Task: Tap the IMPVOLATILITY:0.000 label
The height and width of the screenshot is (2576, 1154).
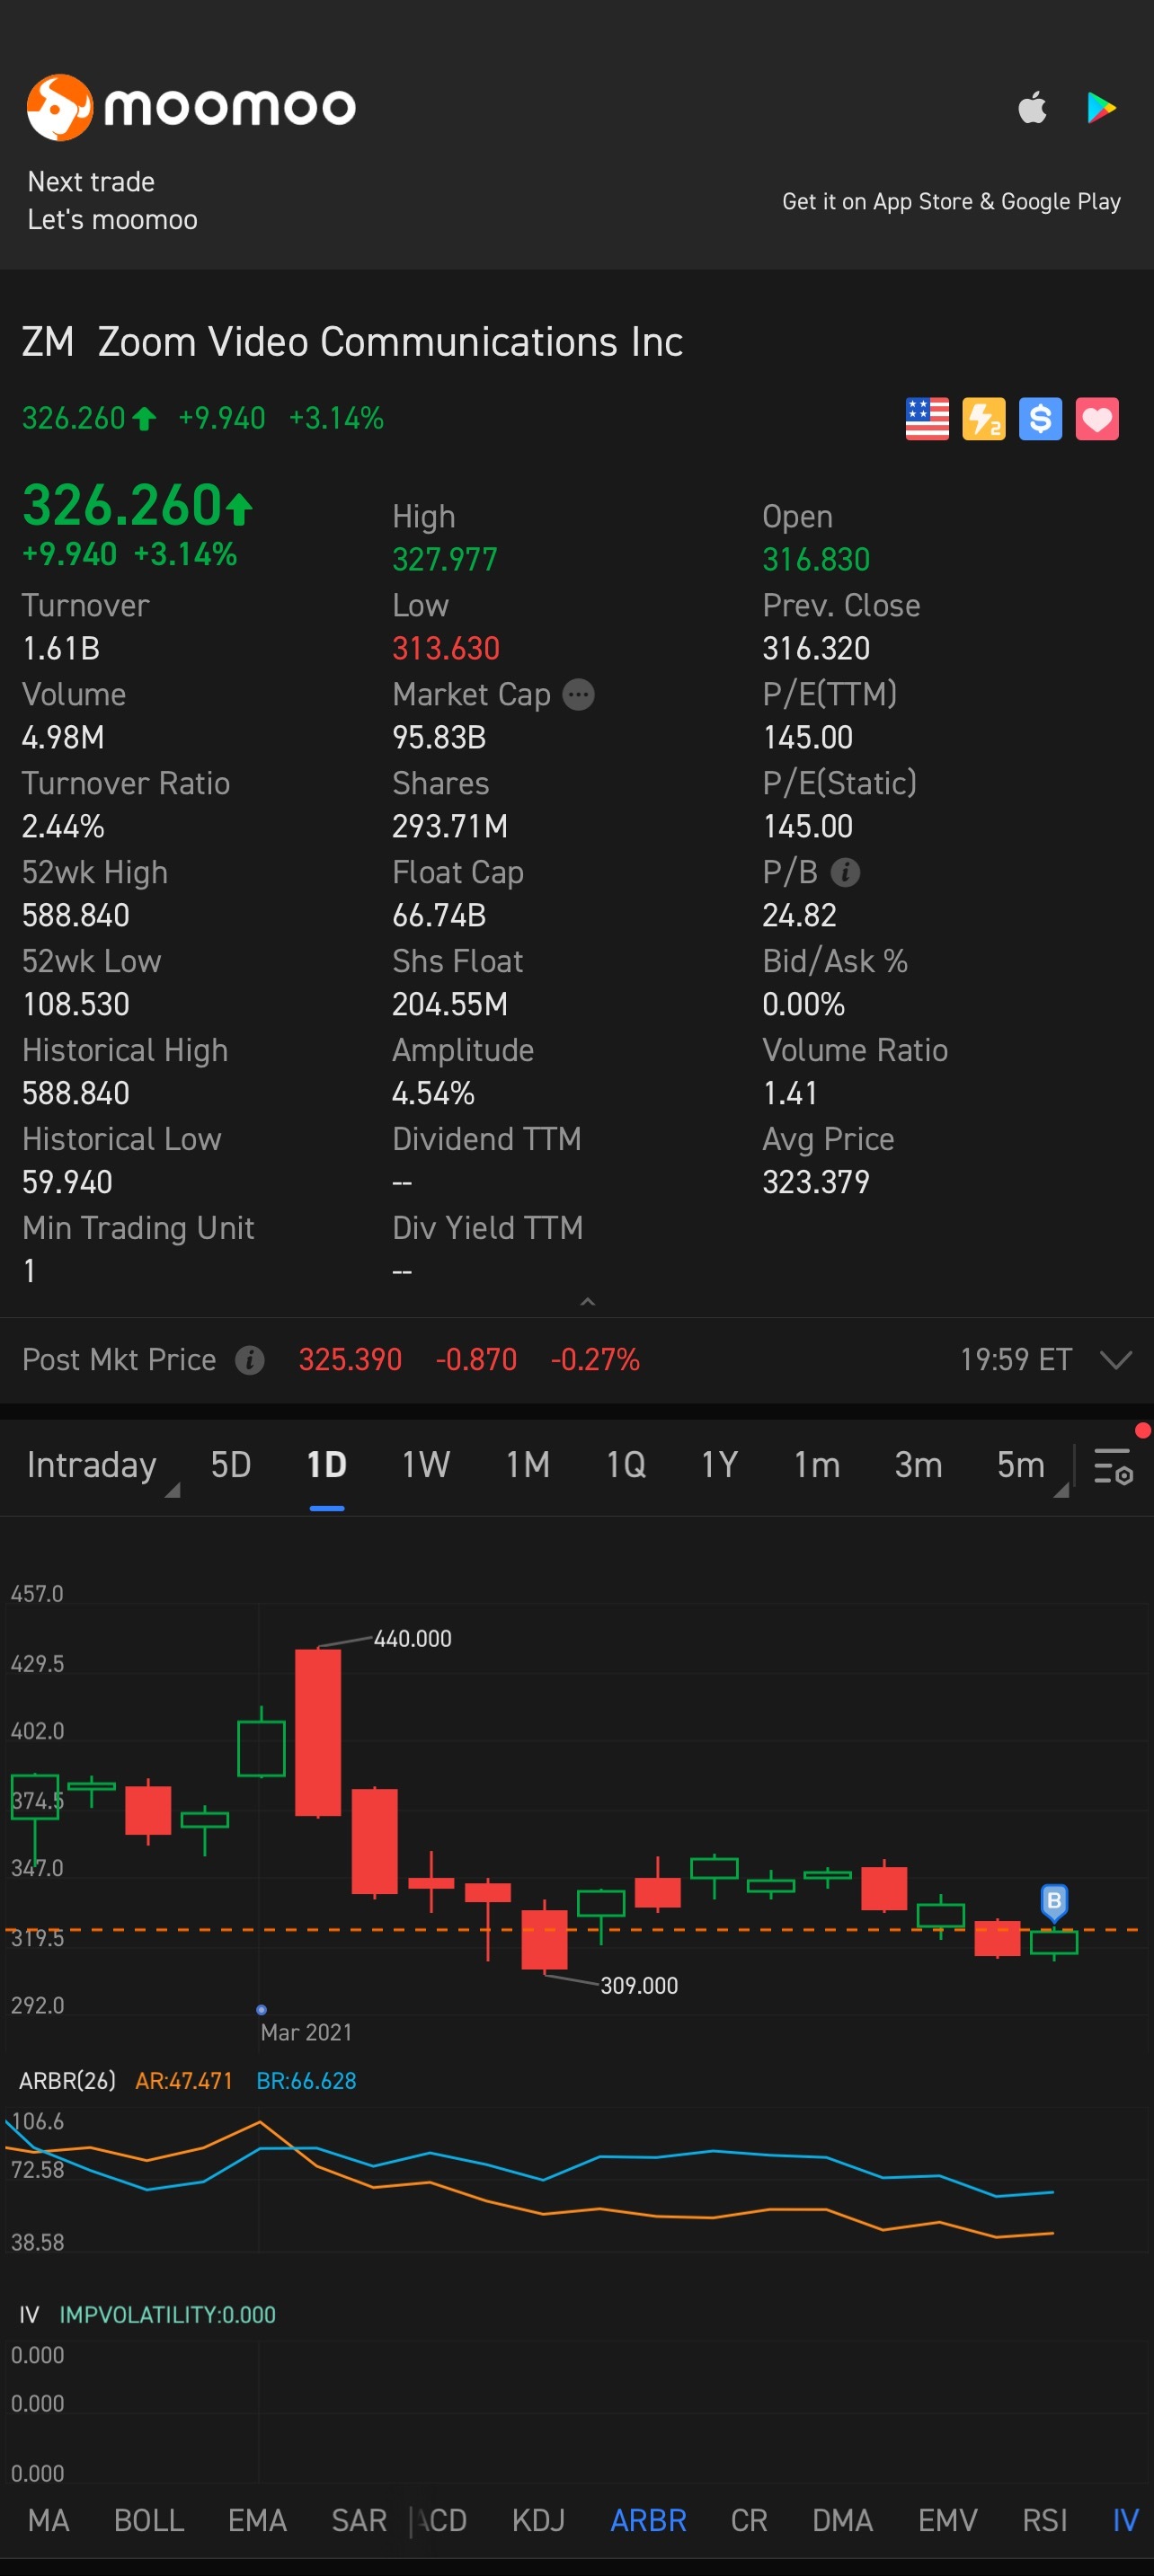Action: tap(167, 2314)
